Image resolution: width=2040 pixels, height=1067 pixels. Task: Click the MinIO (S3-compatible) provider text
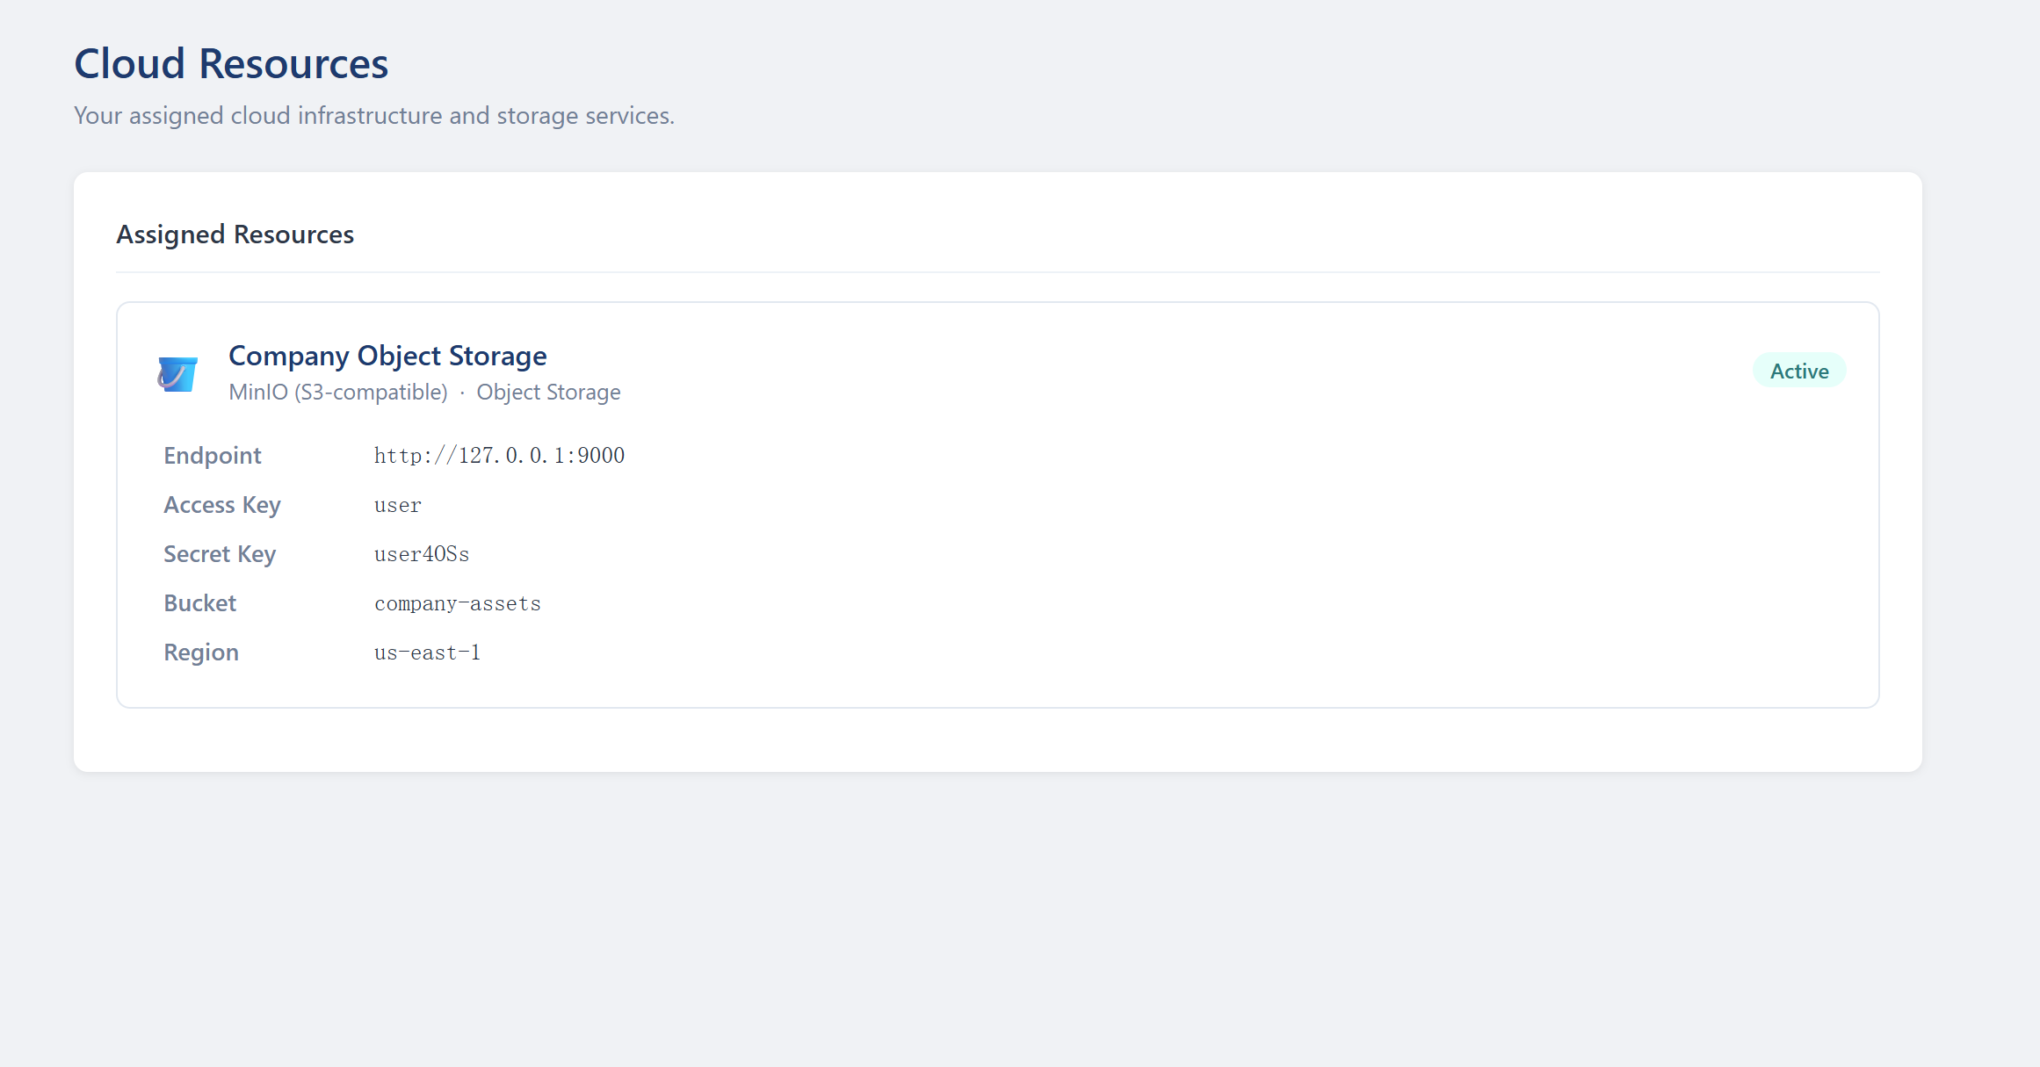click(x=338, y=393)
